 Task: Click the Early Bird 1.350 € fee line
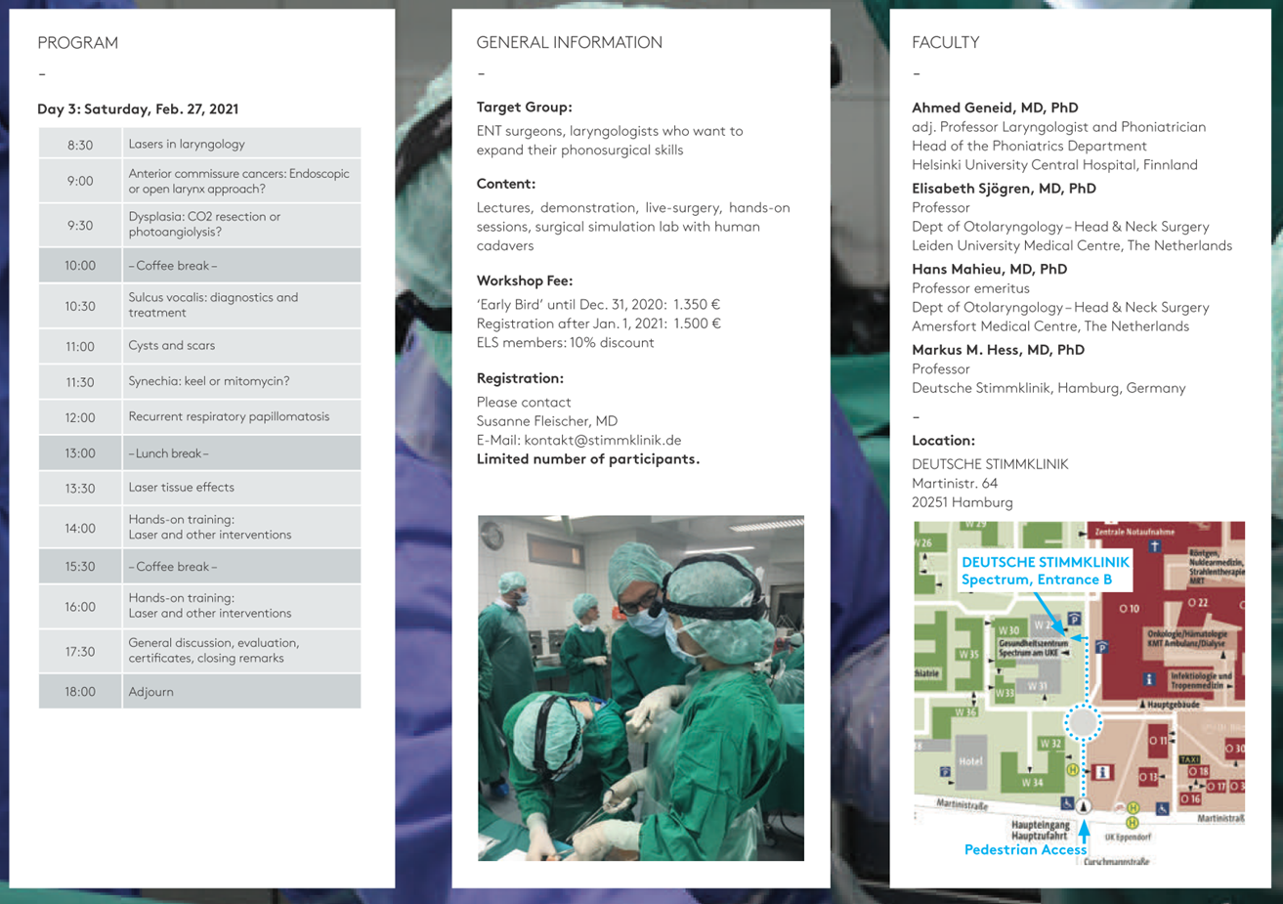point(598,304)
